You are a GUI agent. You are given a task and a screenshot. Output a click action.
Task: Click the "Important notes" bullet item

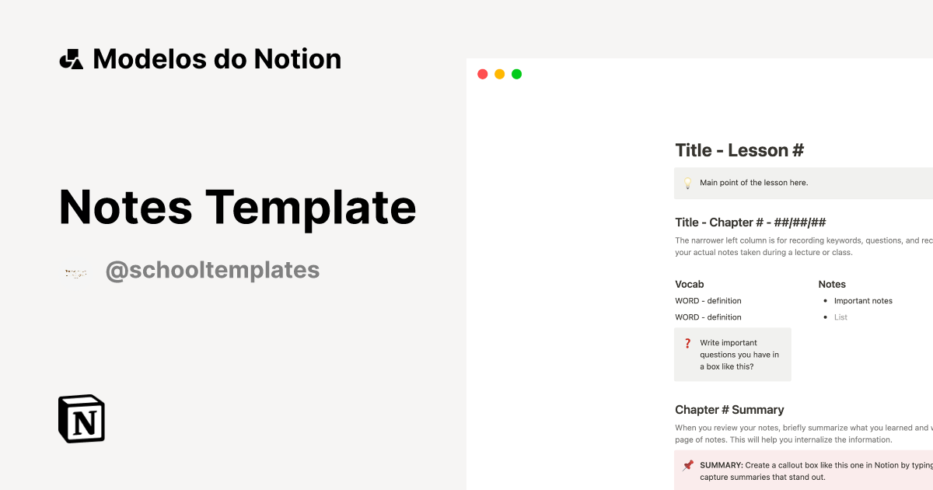tap(863, 301)
